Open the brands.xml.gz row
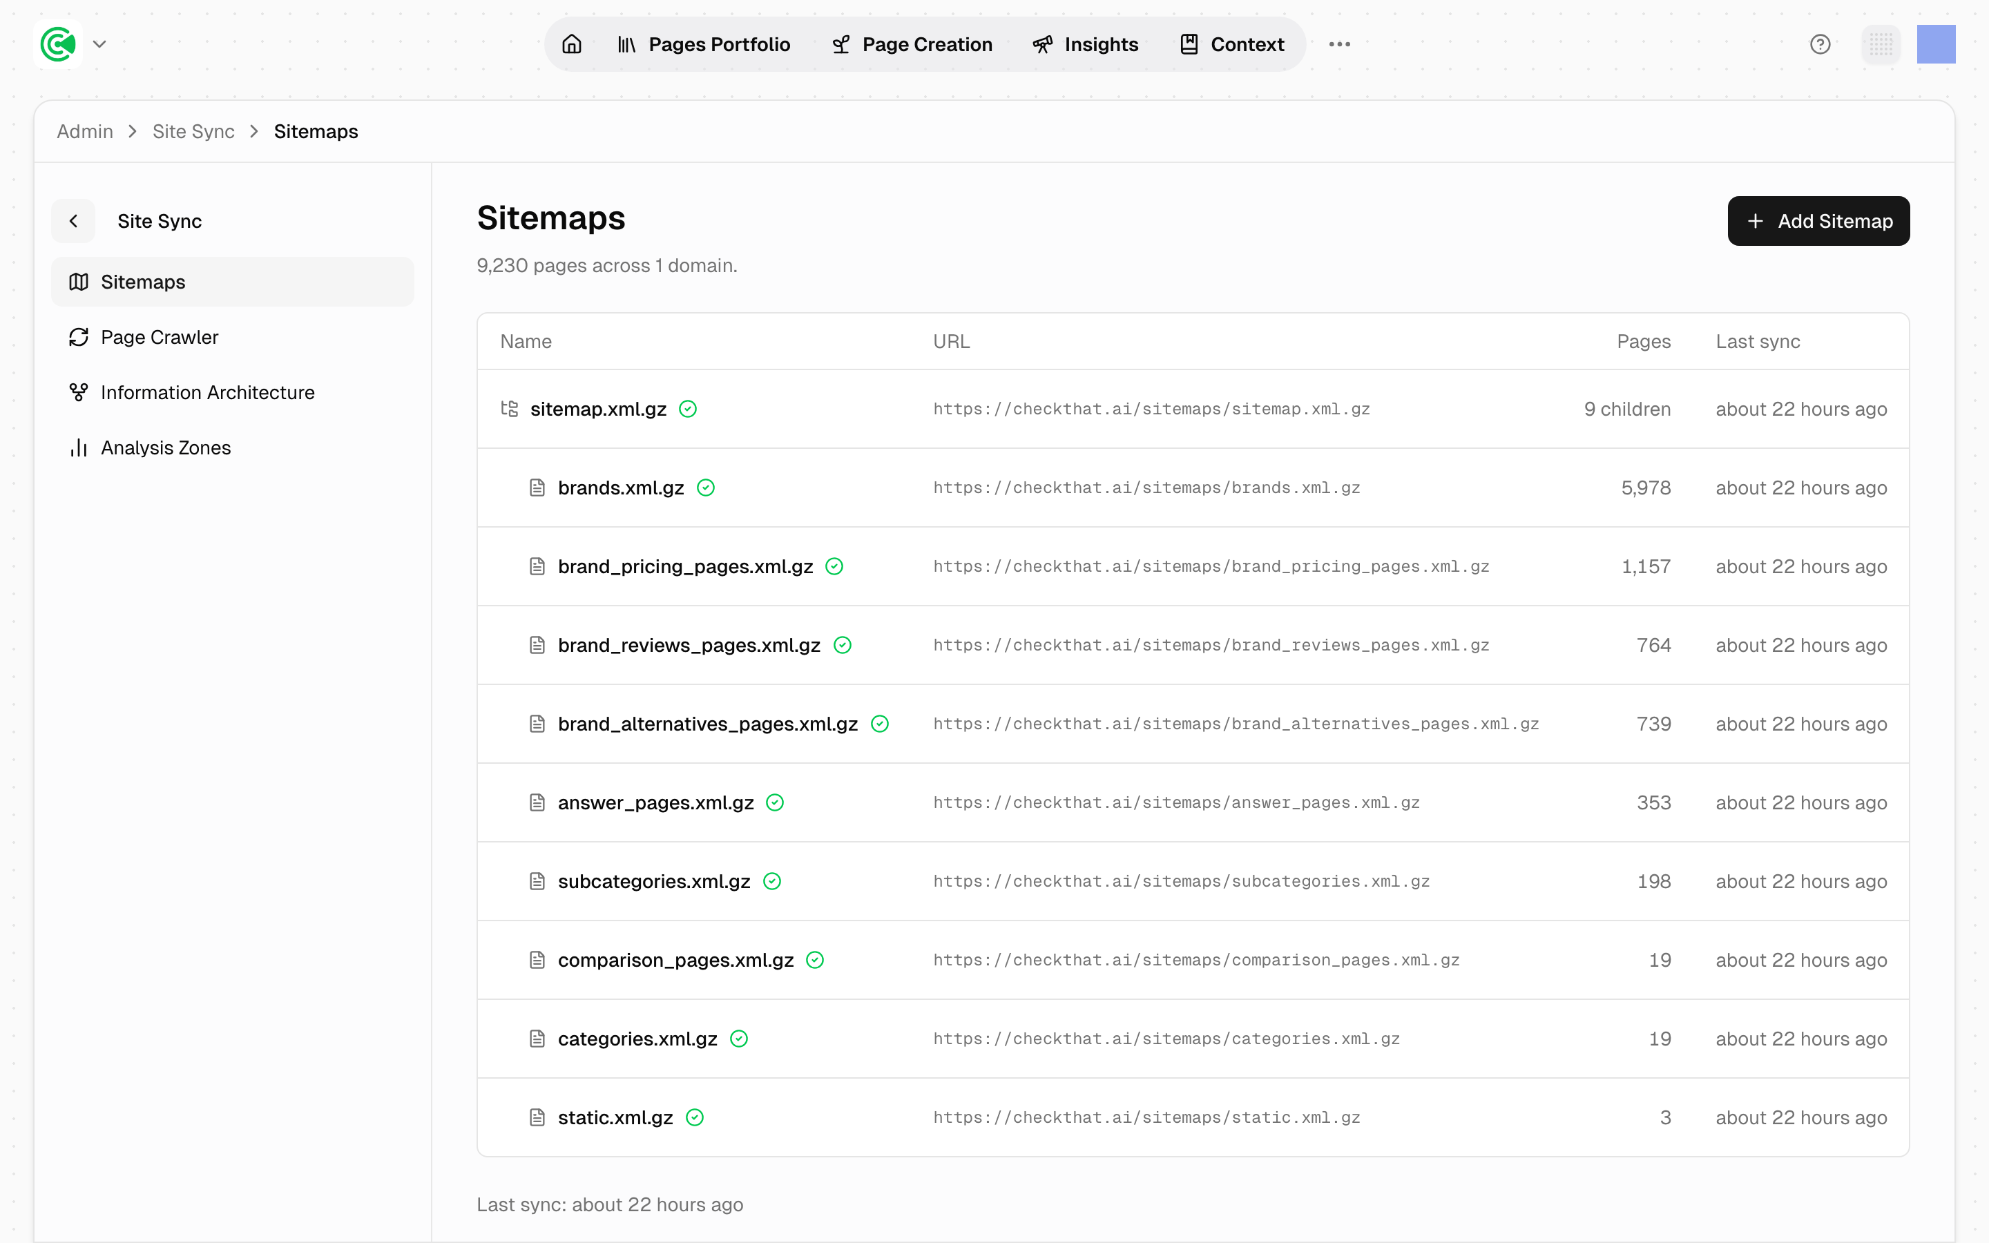 [1193, 488]
